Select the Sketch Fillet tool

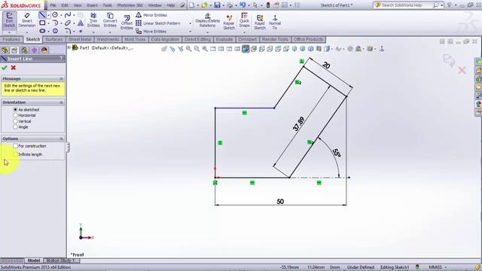tap(68, 31)
